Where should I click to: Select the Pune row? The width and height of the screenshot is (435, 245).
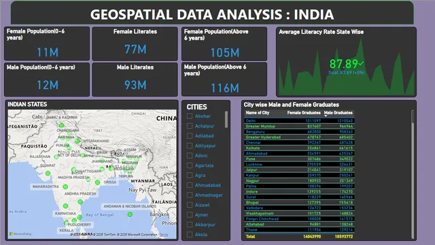click(299, 159)
